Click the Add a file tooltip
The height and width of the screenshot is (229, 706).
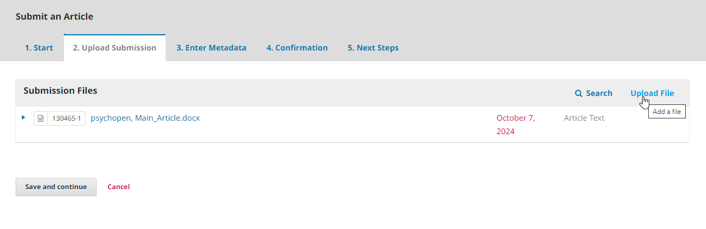pyautogui.click(x=667, y=112)
